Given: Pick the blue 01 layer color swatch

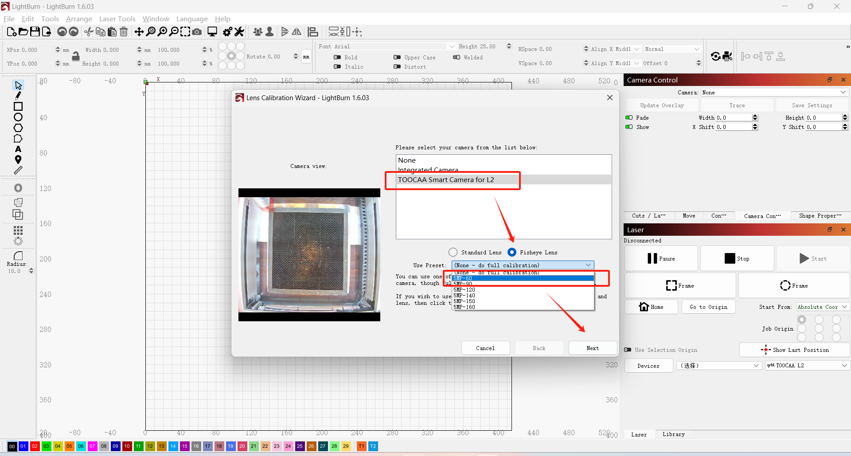Looking at the screenshot, I should click(x=23, y=446).
